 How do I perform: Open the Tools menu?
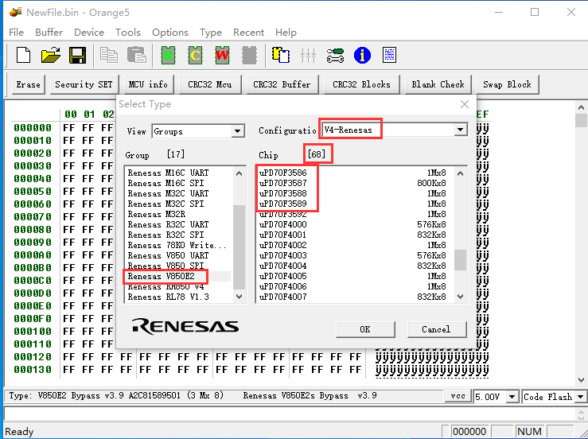128,33
